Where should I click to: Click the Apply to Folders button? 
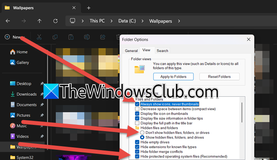point(173,76)
